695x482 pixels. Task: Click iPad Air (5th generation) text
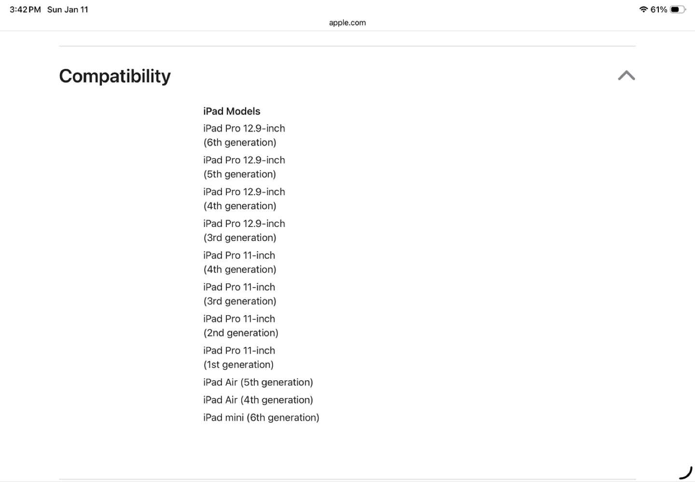pos(258,382)
